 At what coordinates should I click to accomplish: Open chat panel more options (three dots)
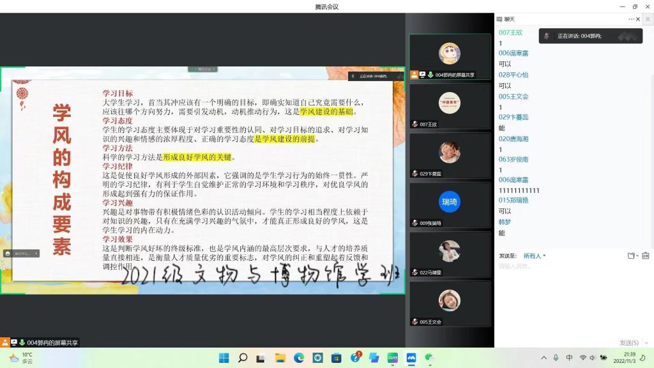[631, 19]
